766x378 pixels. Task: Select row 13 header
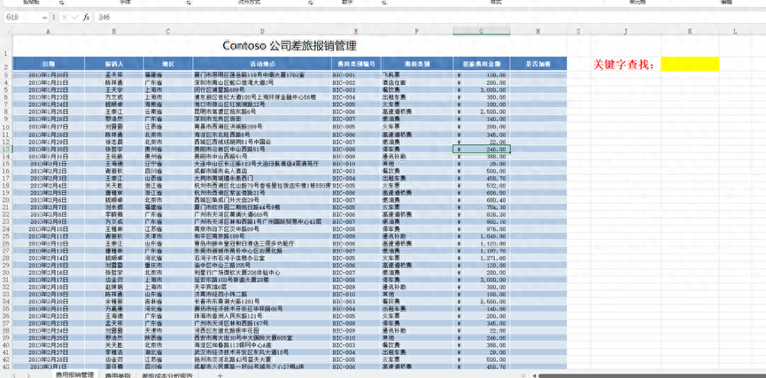pos(6,149)
